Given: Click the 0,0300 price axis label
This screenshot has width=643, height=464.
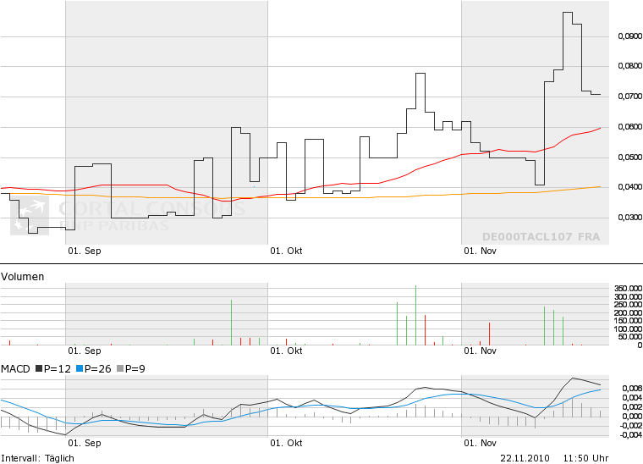Looking at the screenshot, I should 629,218.
